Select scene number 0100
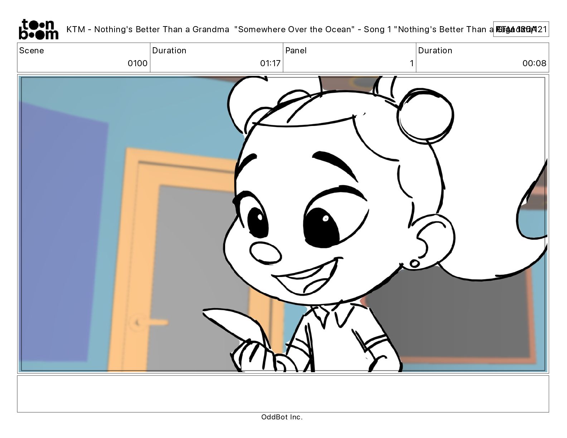The width and height of the screenshot is (567, 438). [x=137, y=63]
